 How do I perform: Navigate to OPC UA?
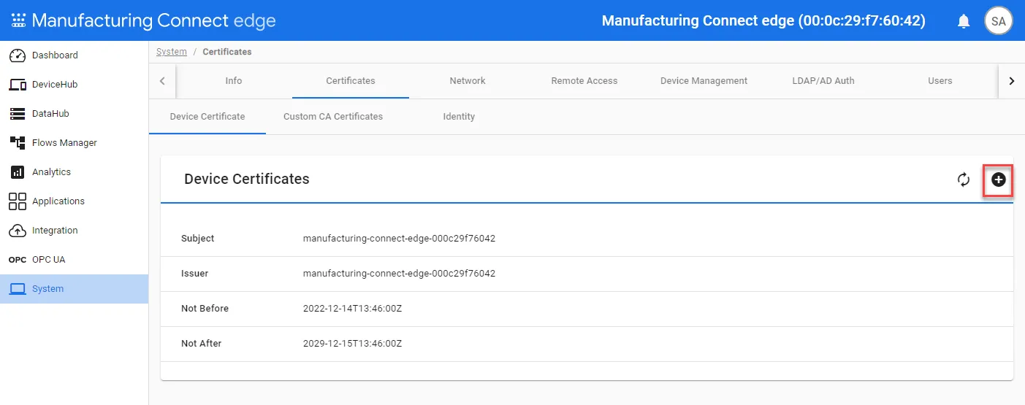pyautogui.click(x=74, y=260)
